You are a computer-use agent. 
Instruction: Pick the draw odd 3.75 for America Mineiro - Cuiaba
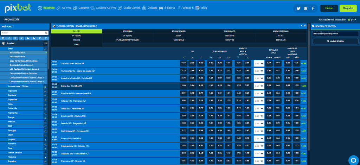tap(192, 78)
